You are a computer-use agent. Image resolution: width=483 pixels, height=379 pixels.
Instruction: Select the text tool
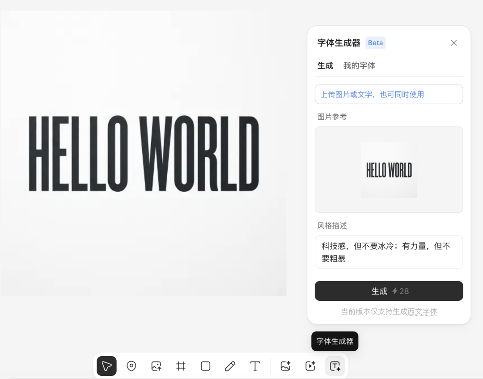pyautogui.click(x=255, y=366)
